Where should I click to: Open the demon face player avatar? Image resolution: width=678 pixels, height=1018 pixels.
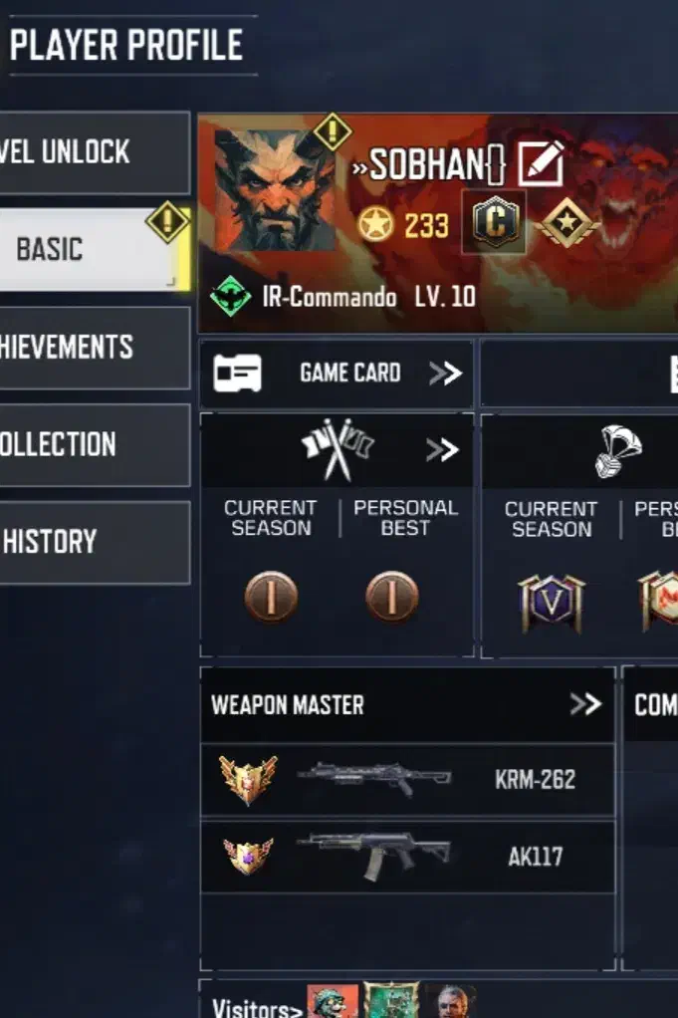pos(275,189)
